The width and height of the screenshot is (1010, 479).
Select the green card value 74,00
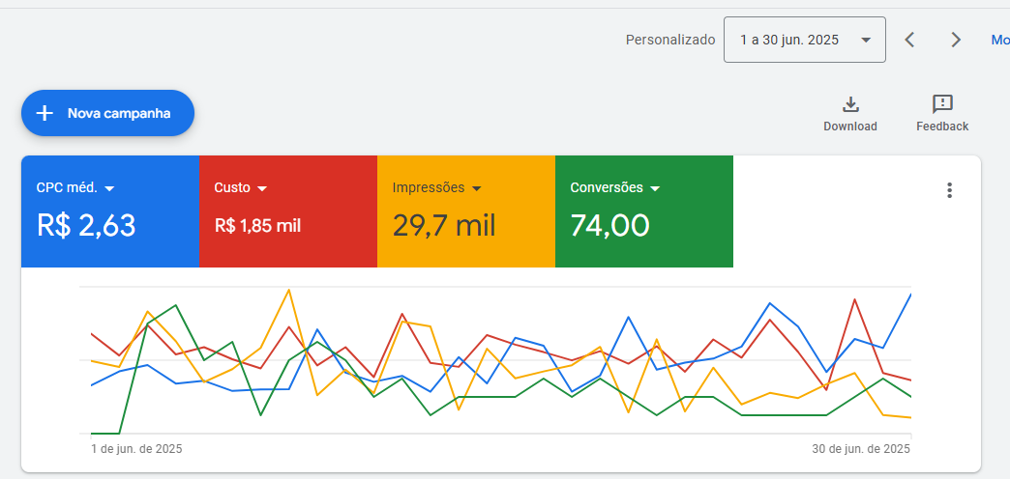point(609,226)
